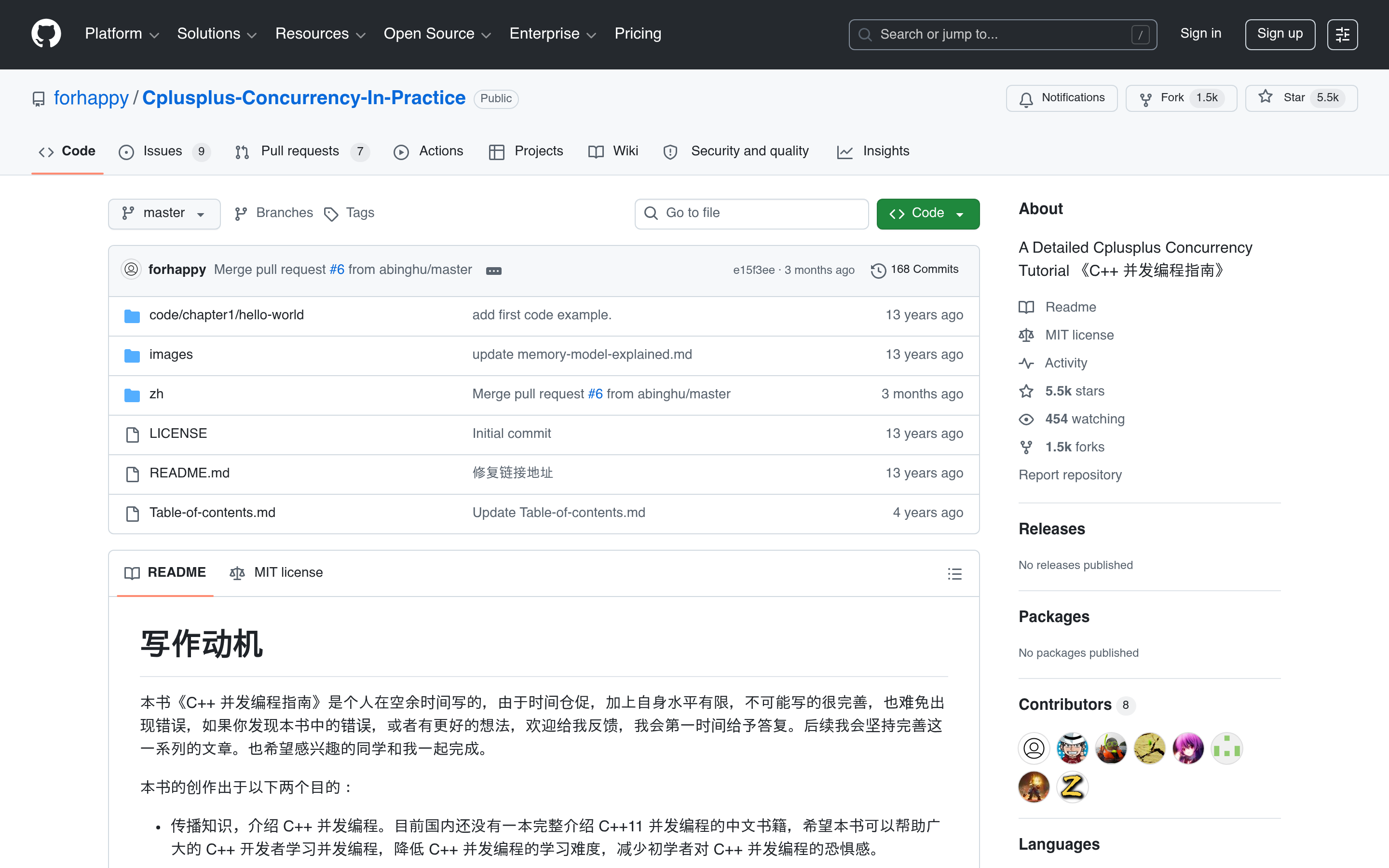The height and width of the screenshot is (868, 1389).
Task: View repository Tags
Action: (349, 214)
